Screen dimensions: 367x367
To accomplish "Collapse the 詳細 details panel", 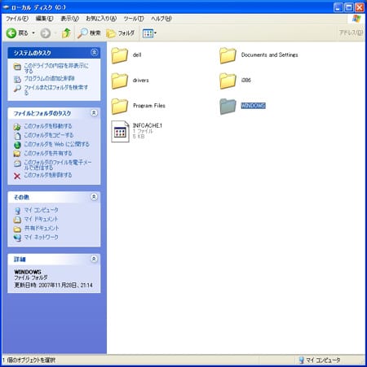I will [x=94, y=259].
